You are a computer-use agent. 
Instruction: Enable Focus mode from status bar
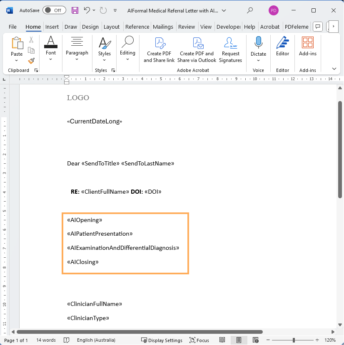(x=199, y=340)
